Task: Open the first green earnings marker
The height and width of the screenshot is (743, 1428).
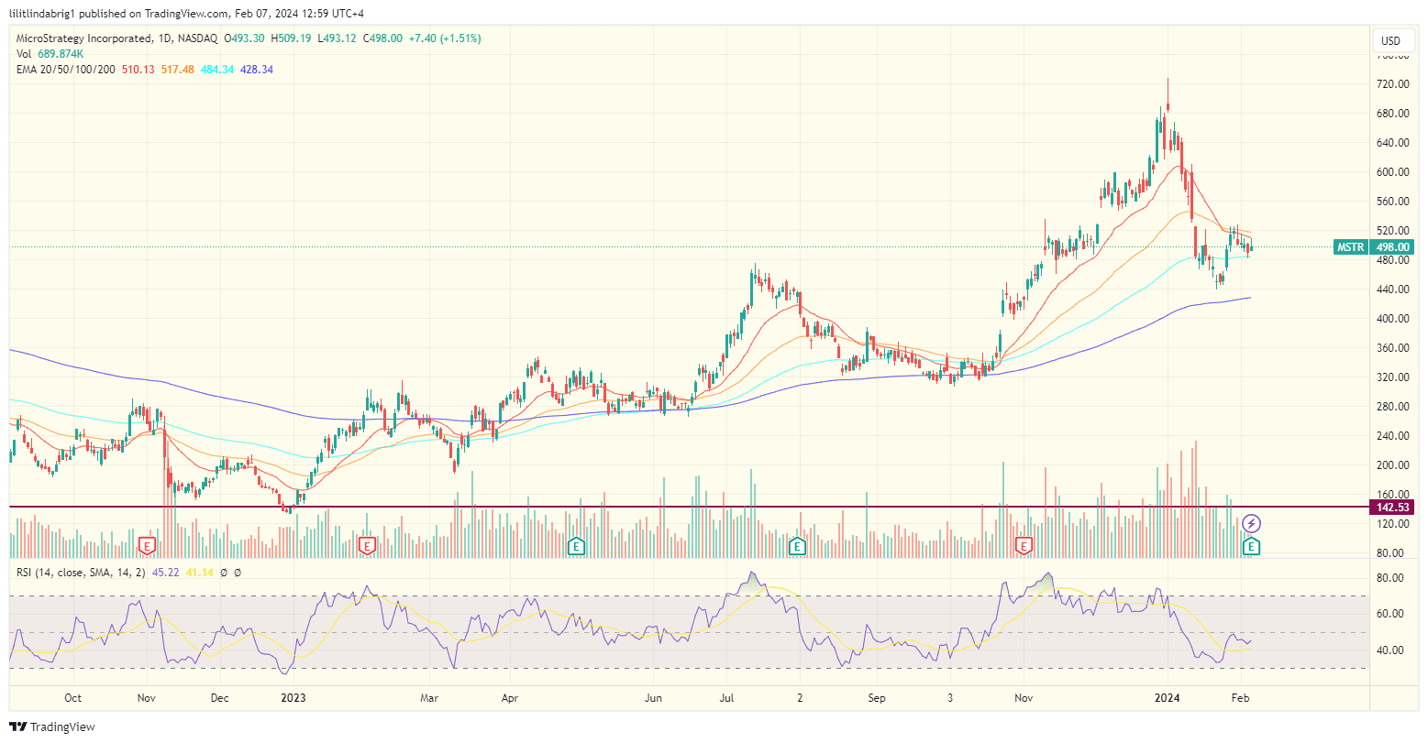Action: pyautogui.click(x=576, y=546)
